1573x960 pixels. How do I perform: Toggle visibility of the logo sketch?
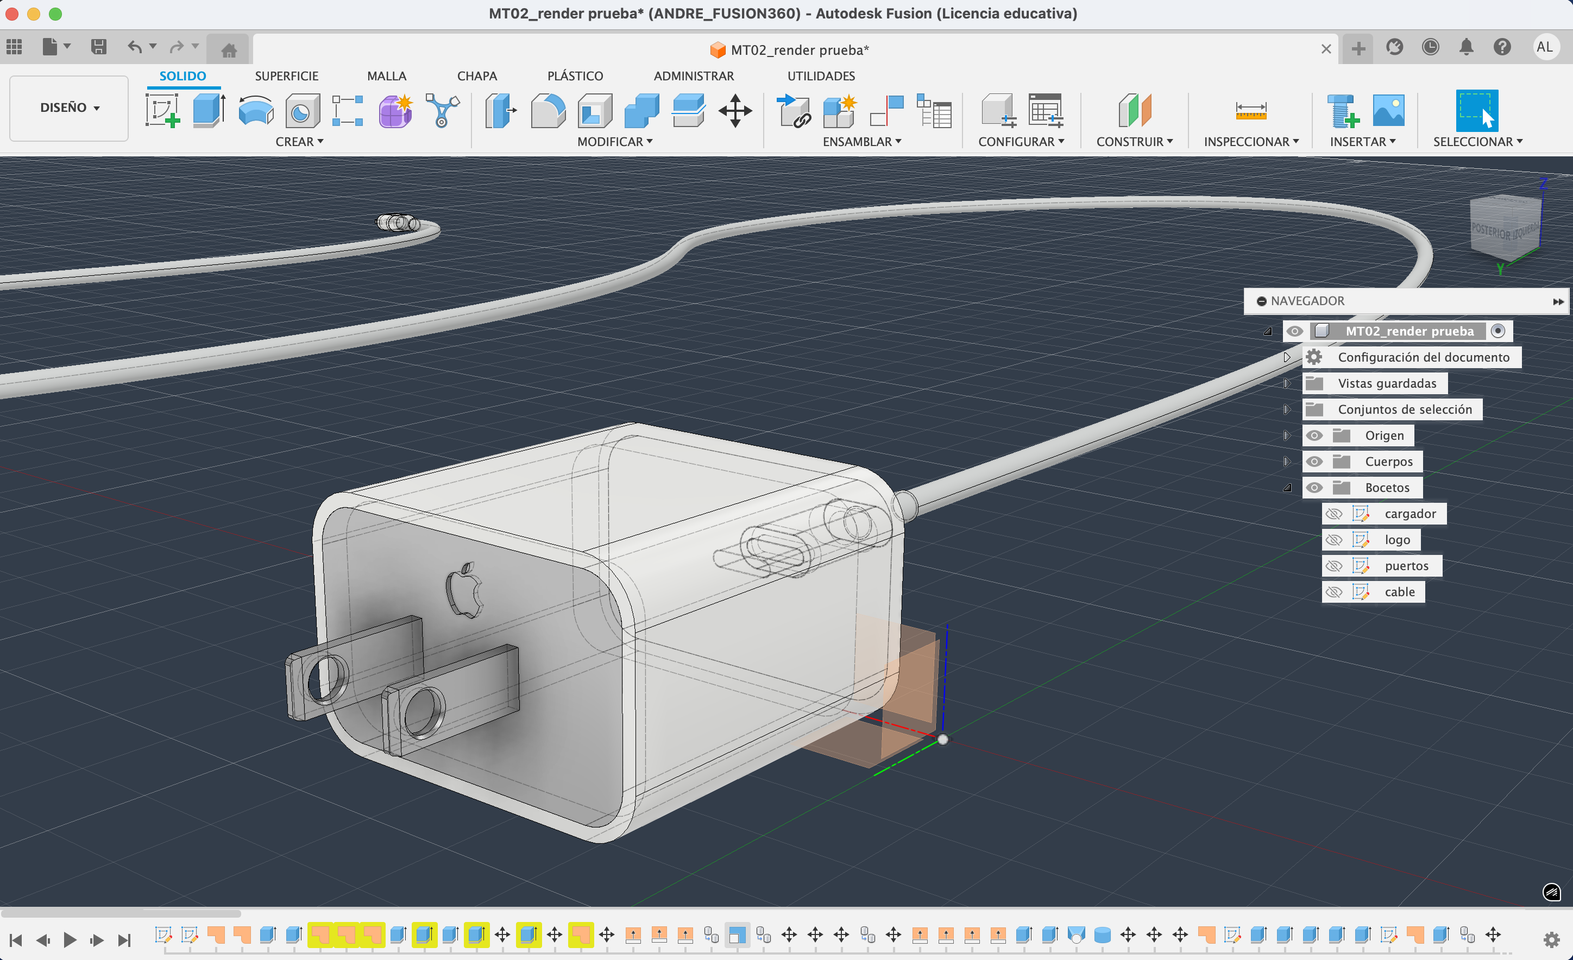[1333, 540]
